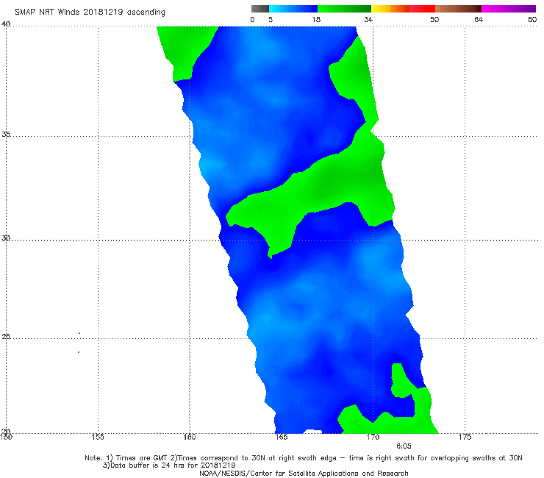
Task: Select the '34' color bar scale label
Action: tap(368, 20)
